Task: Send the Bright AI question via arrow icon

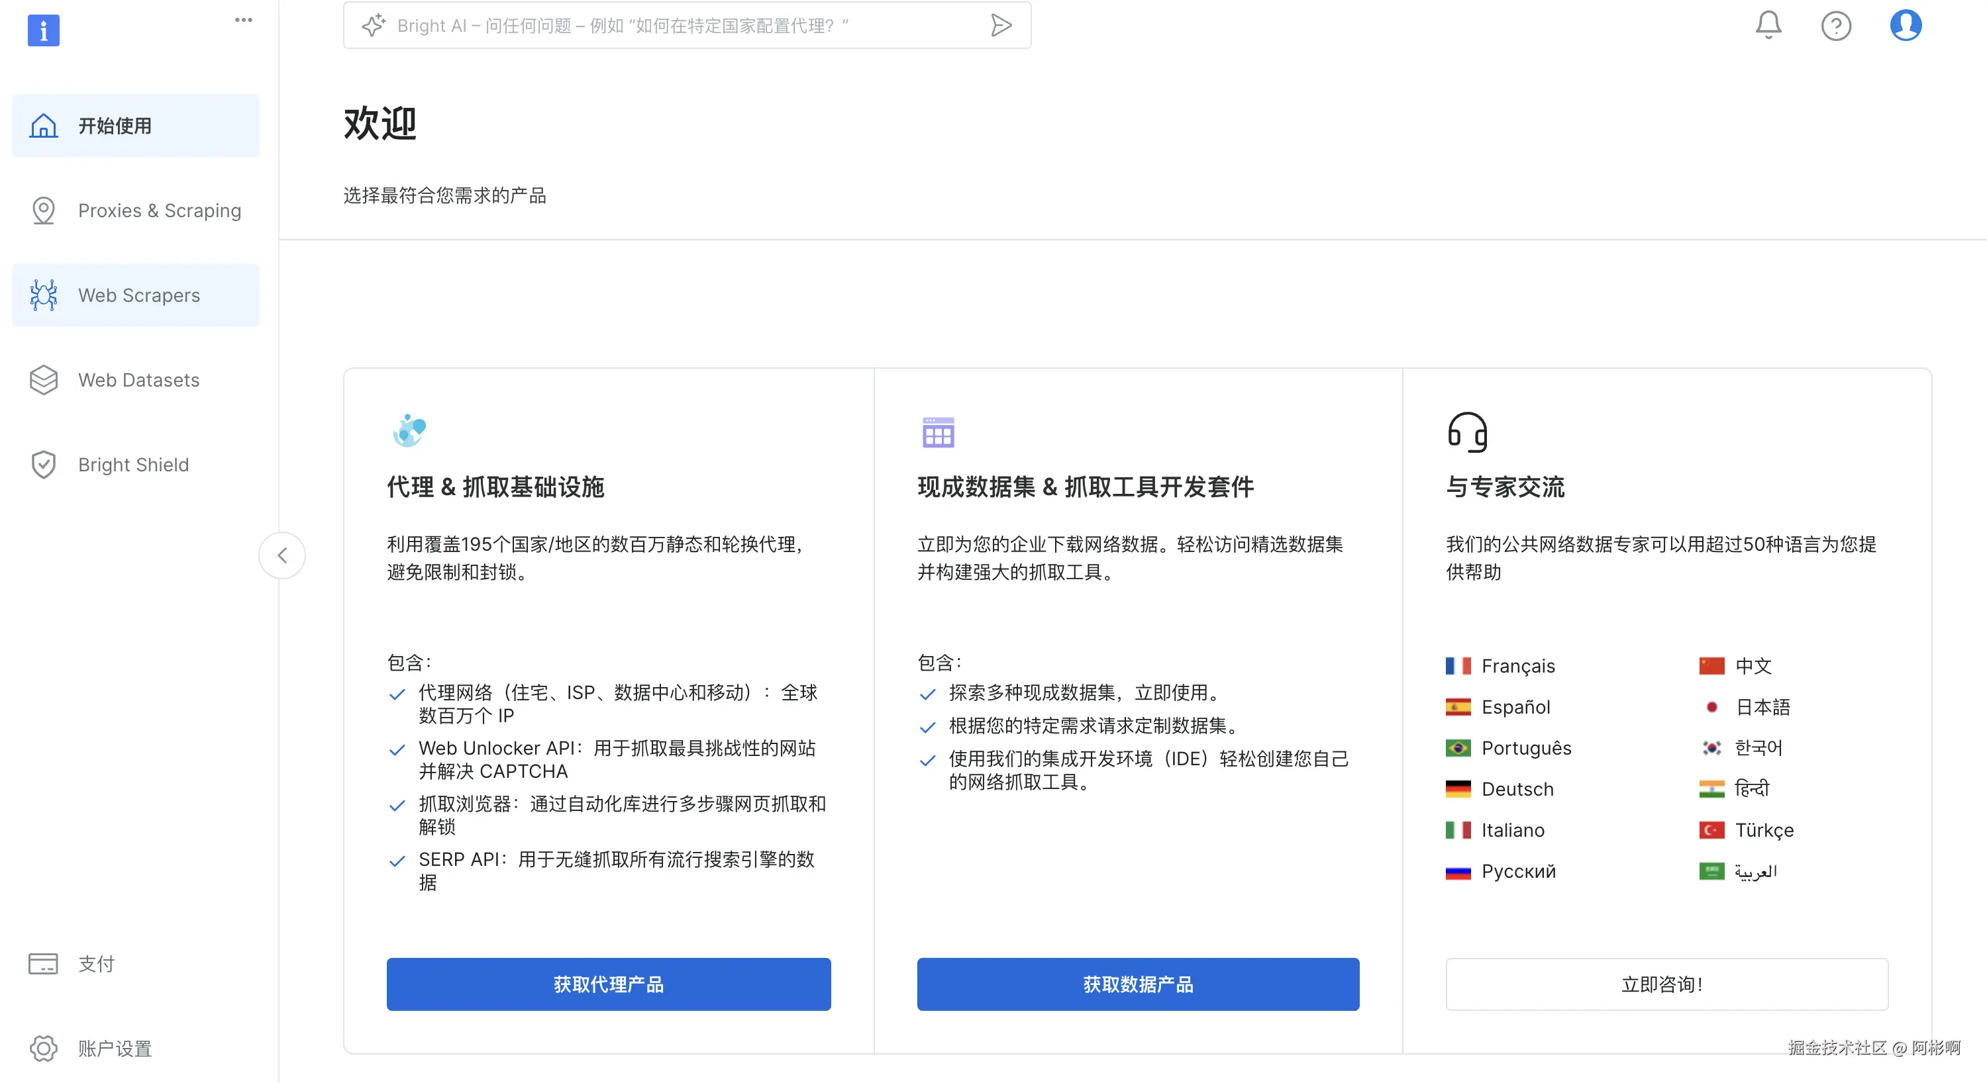Action: 1001,24
